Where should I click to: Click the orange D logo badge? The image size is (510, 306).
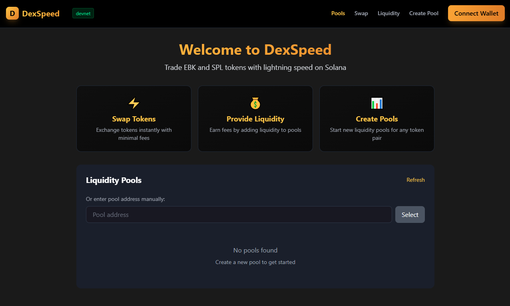click(12, 13)
